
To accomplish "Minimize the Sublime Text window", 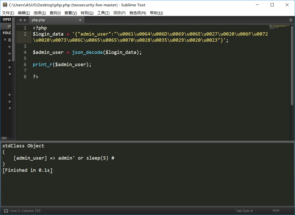I will (x=257, y=5).
